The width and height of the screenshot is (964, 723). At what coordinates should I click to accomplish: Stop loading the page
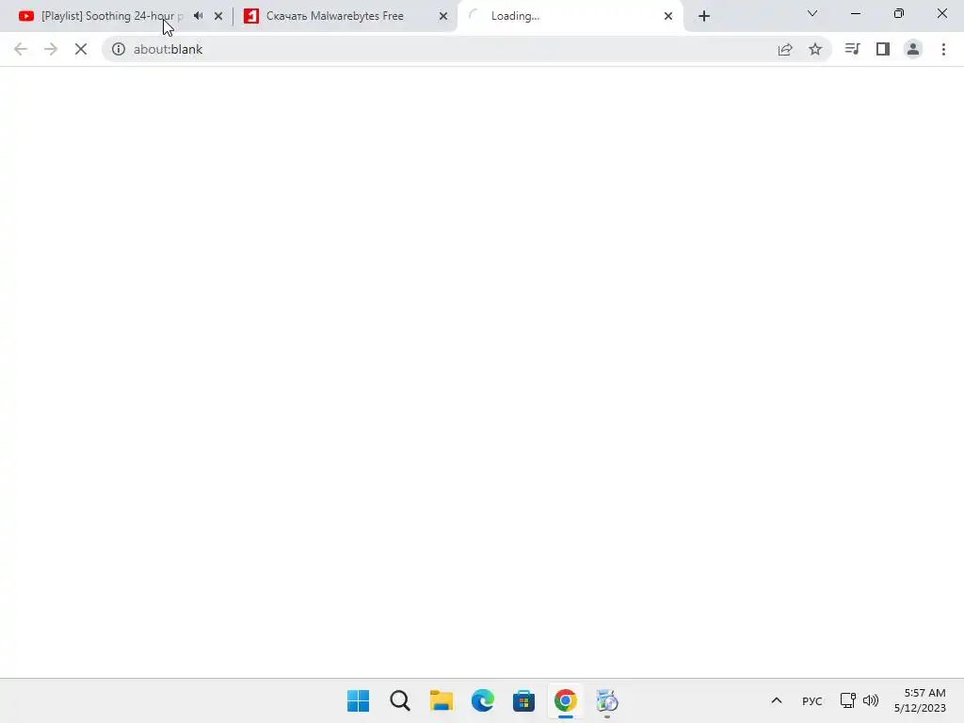[x=81, y=49]
